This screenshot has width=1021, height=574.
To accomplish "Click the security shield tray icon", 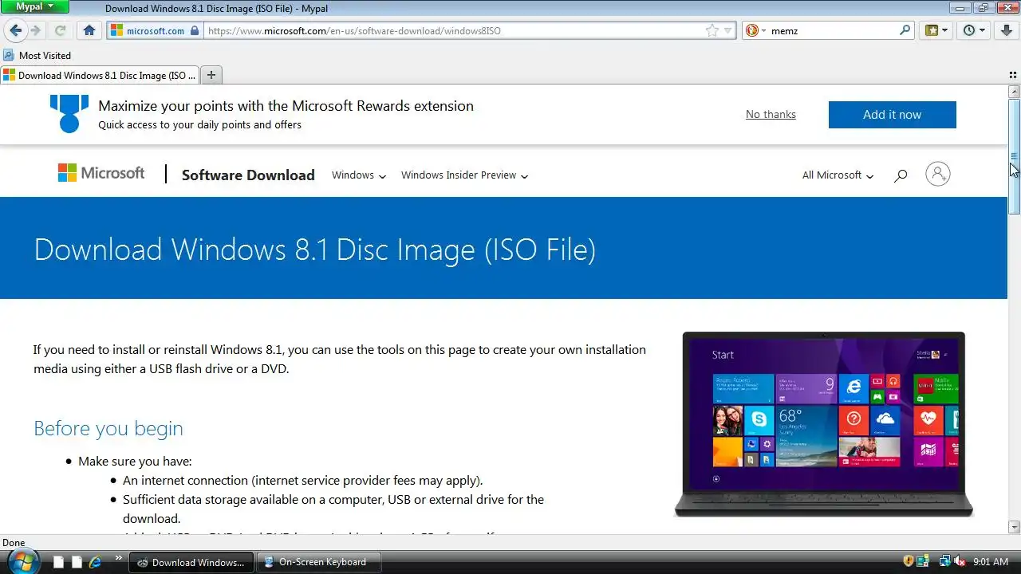I will click(x=909, y=561).
